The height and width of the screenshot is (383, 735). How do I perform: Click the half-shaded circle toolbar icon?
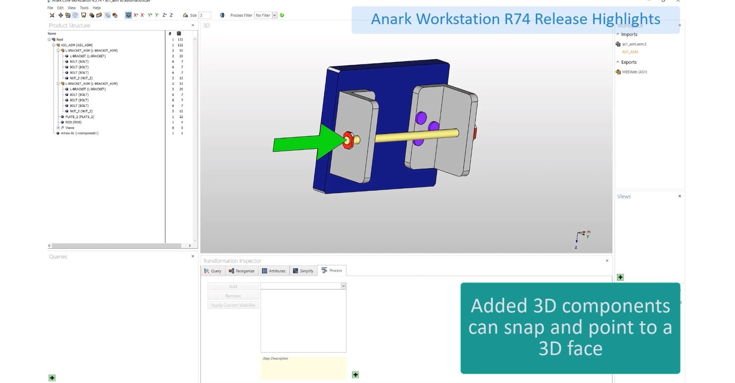(x=222, y=15)
